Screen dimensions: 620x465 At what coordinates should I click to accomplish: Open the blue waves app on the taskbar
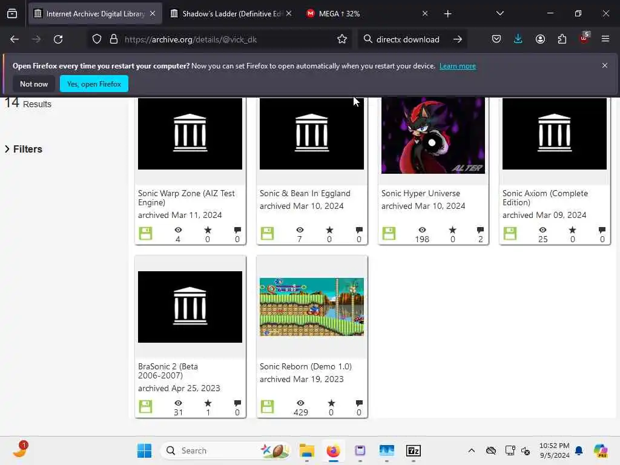click(387, 450)
